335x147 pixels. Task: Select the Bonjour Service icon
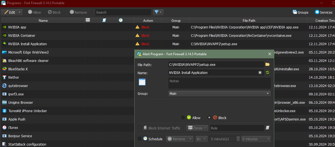(4, 136)
